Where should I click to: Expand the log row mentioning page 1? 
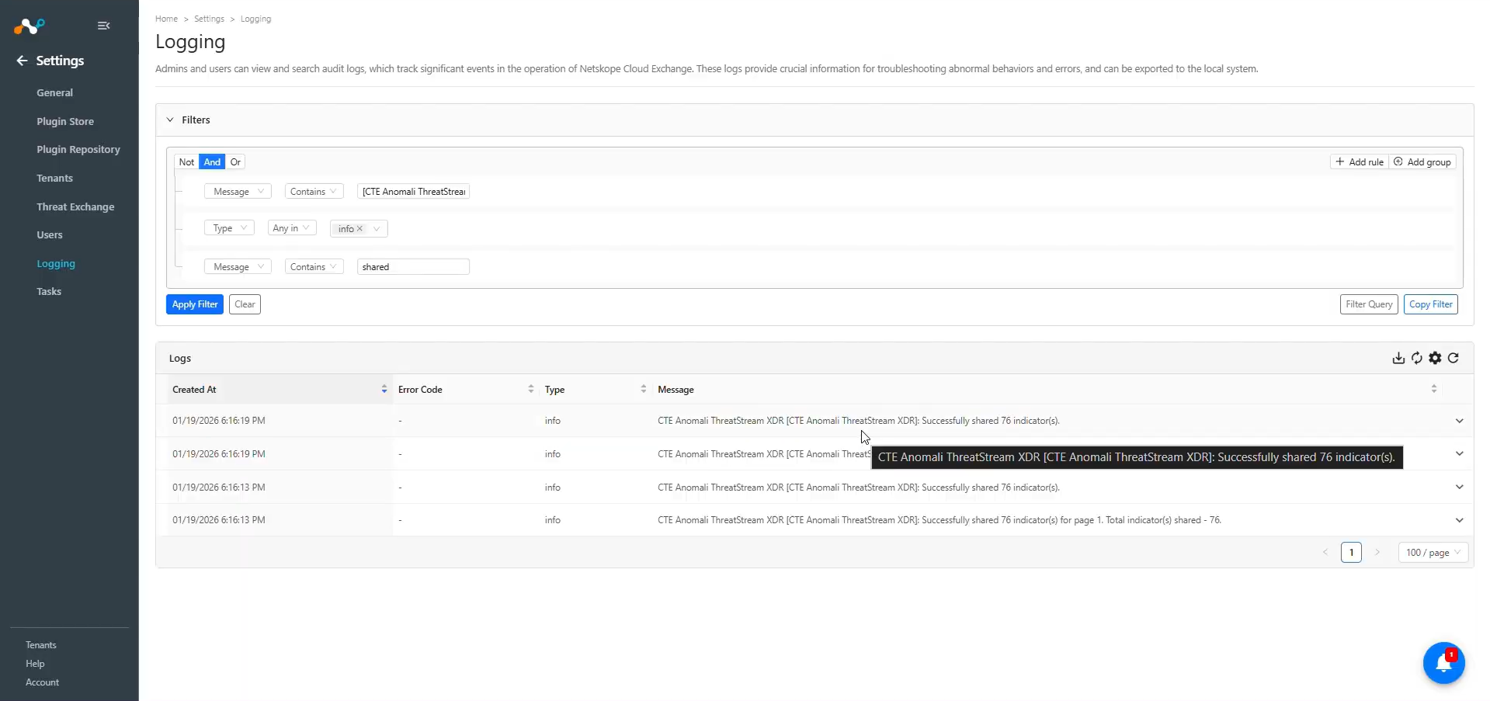(1459, 520)
